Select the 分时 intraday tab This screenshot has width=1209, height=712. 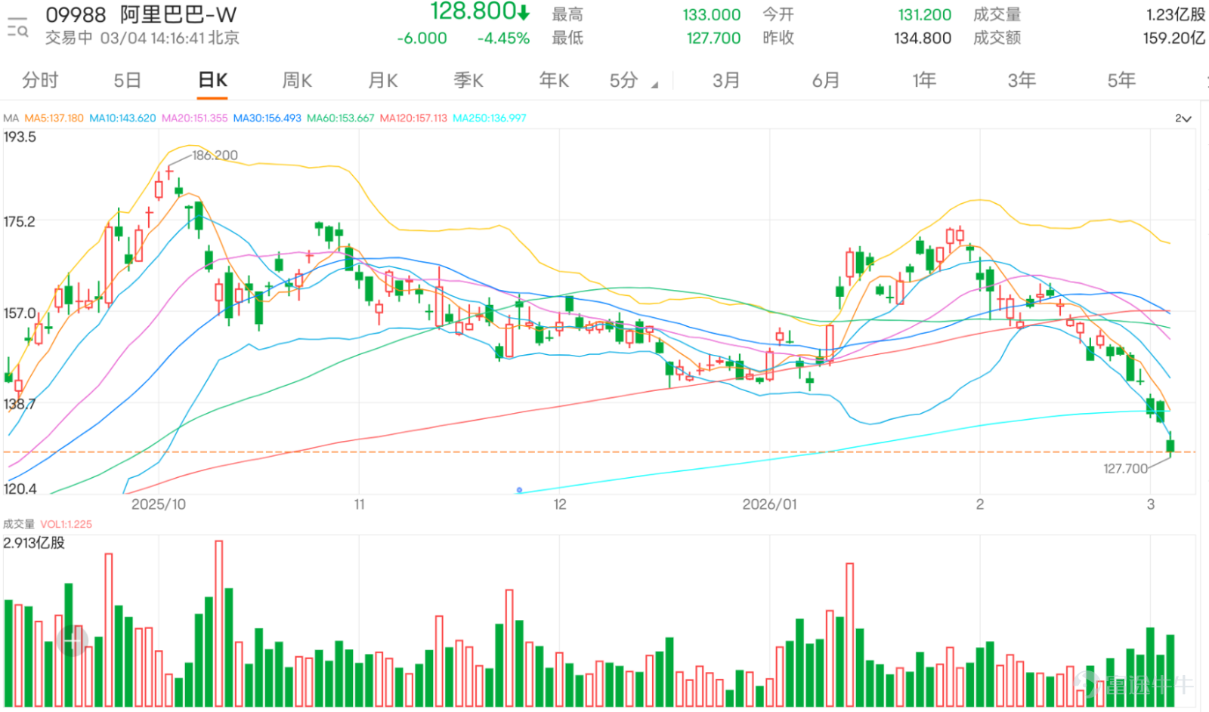pyautogui.click(x=40, y=80)
